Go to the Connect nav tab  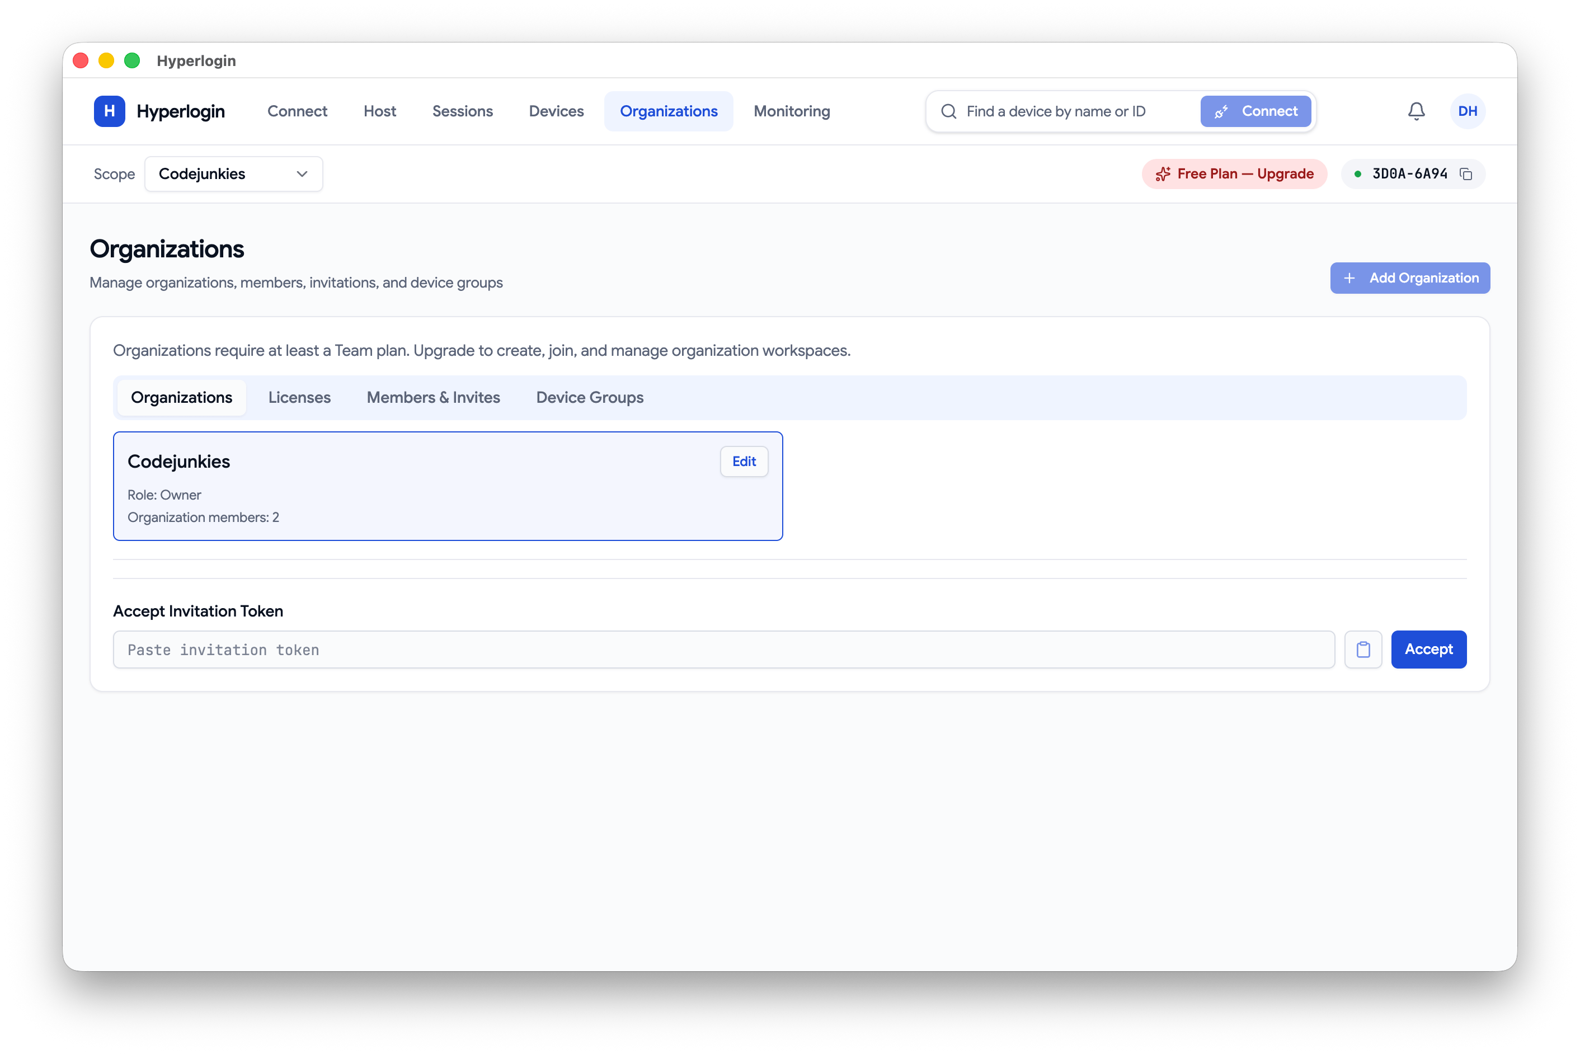coord(297,111)
